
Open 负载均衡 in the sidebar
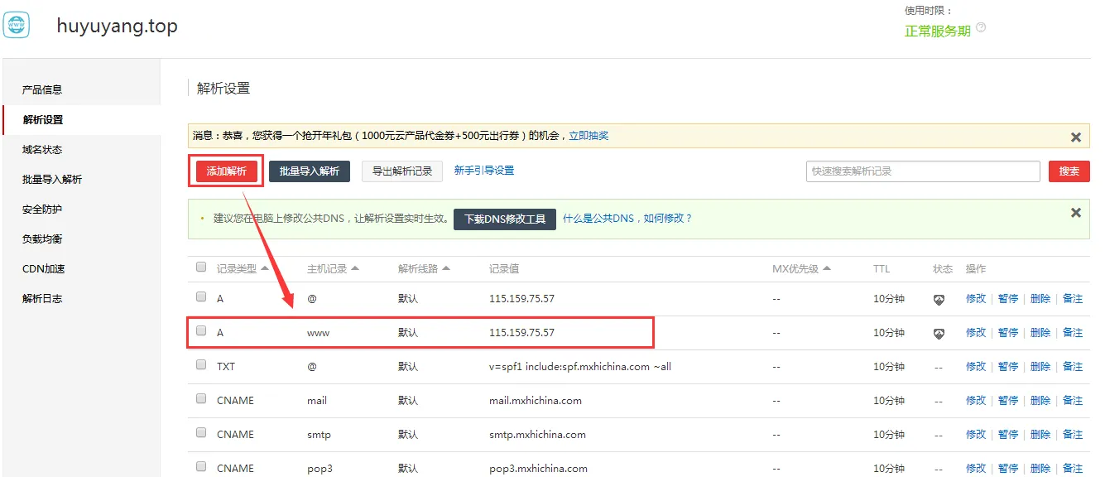[x=42, y=238]
